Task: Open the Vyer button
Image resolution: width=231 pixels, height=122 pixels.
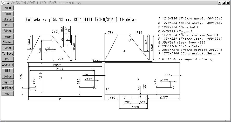Action: (8, 37)
